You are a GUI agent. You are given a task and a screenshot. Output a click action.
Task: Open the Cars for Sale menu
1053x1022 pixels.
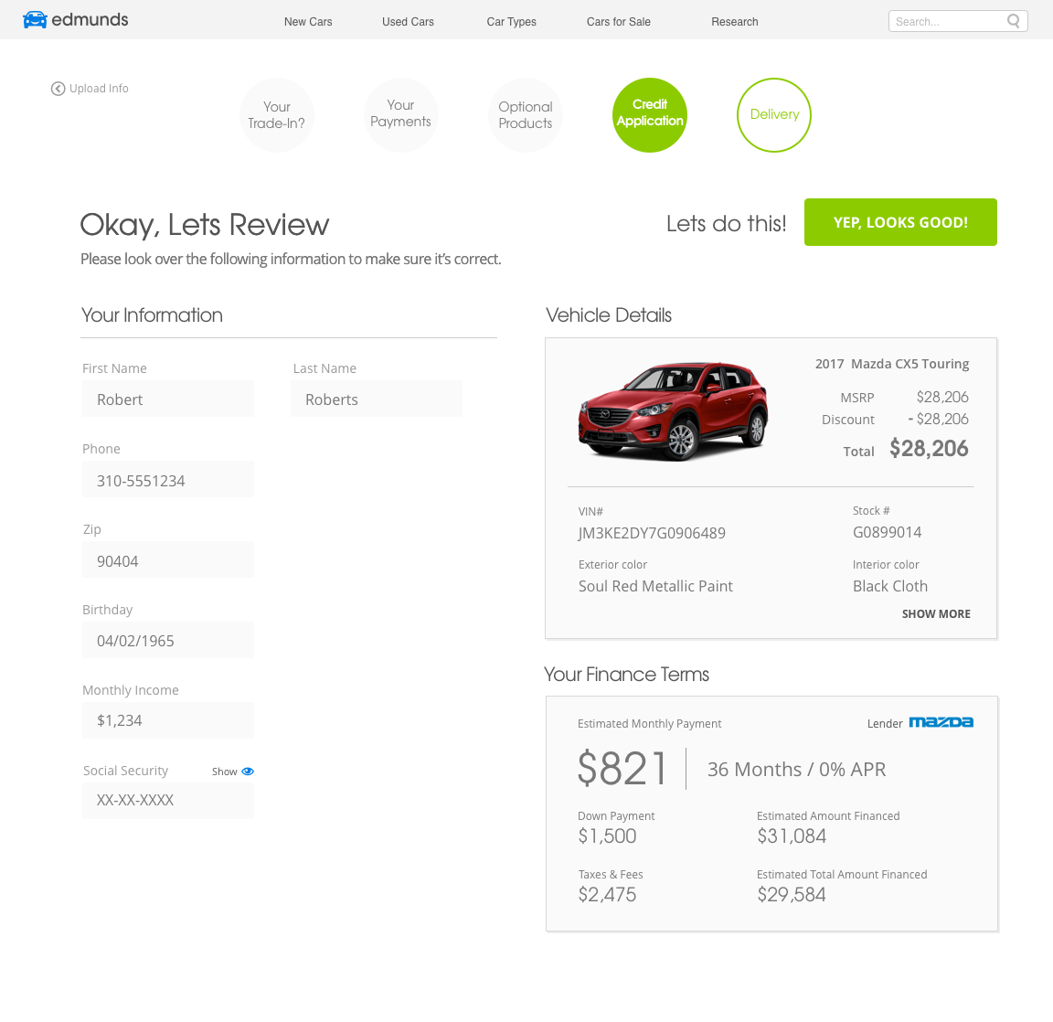[x=618, y=22]
